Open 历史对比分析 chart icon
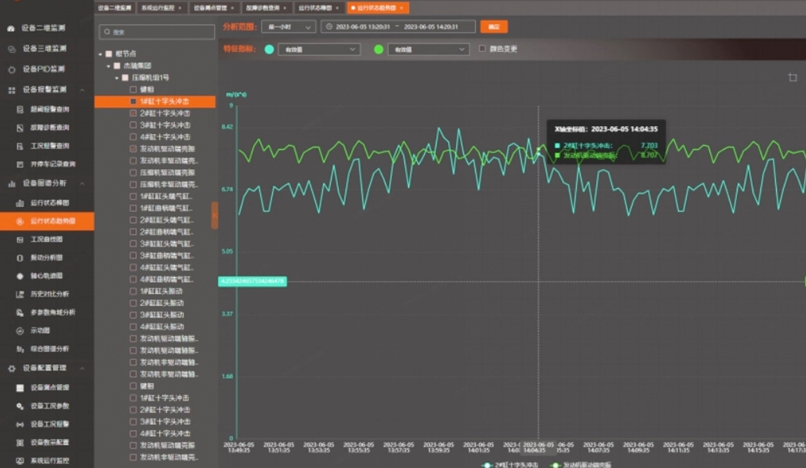This screenshot has height=468, width=806. [x=19, y=294]
